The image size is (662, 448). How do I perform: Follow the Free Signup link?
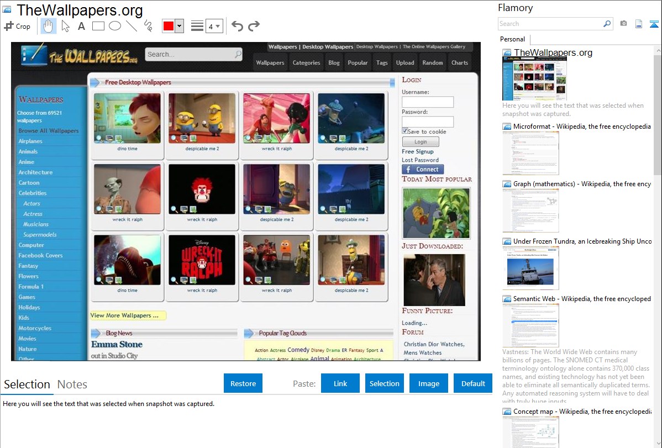418,151
